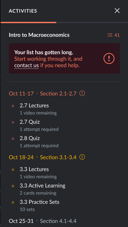Open the 2.8 Quiz activity
128x227 pixels.
point(30,138)
